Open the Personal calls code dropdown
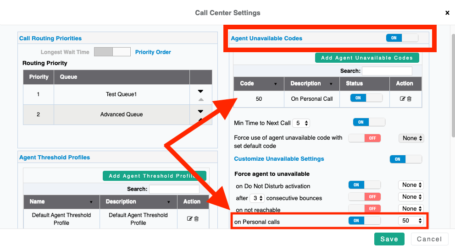 pyautogui.click(x=411, y=221)
